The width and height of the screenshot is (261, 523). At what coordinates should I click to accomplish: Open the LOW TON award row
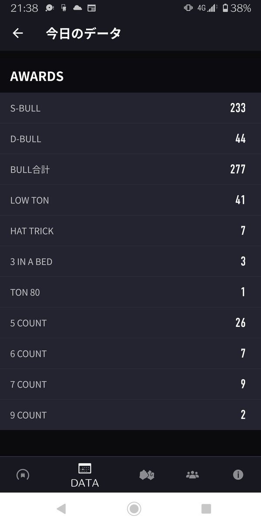[130, 200]
